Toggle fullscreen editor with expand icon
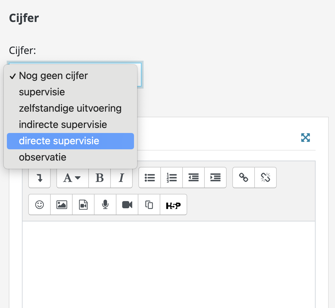The width and height of the screenshot is (335, 308). tap(306, 138)
